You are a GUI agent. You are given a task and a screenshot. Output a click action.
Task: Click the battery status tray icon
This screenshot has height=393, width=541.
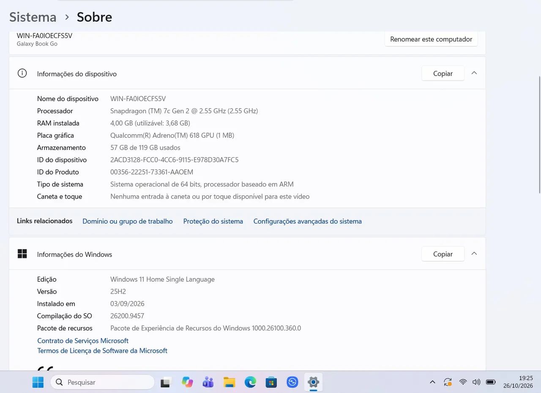click(491, 382)
